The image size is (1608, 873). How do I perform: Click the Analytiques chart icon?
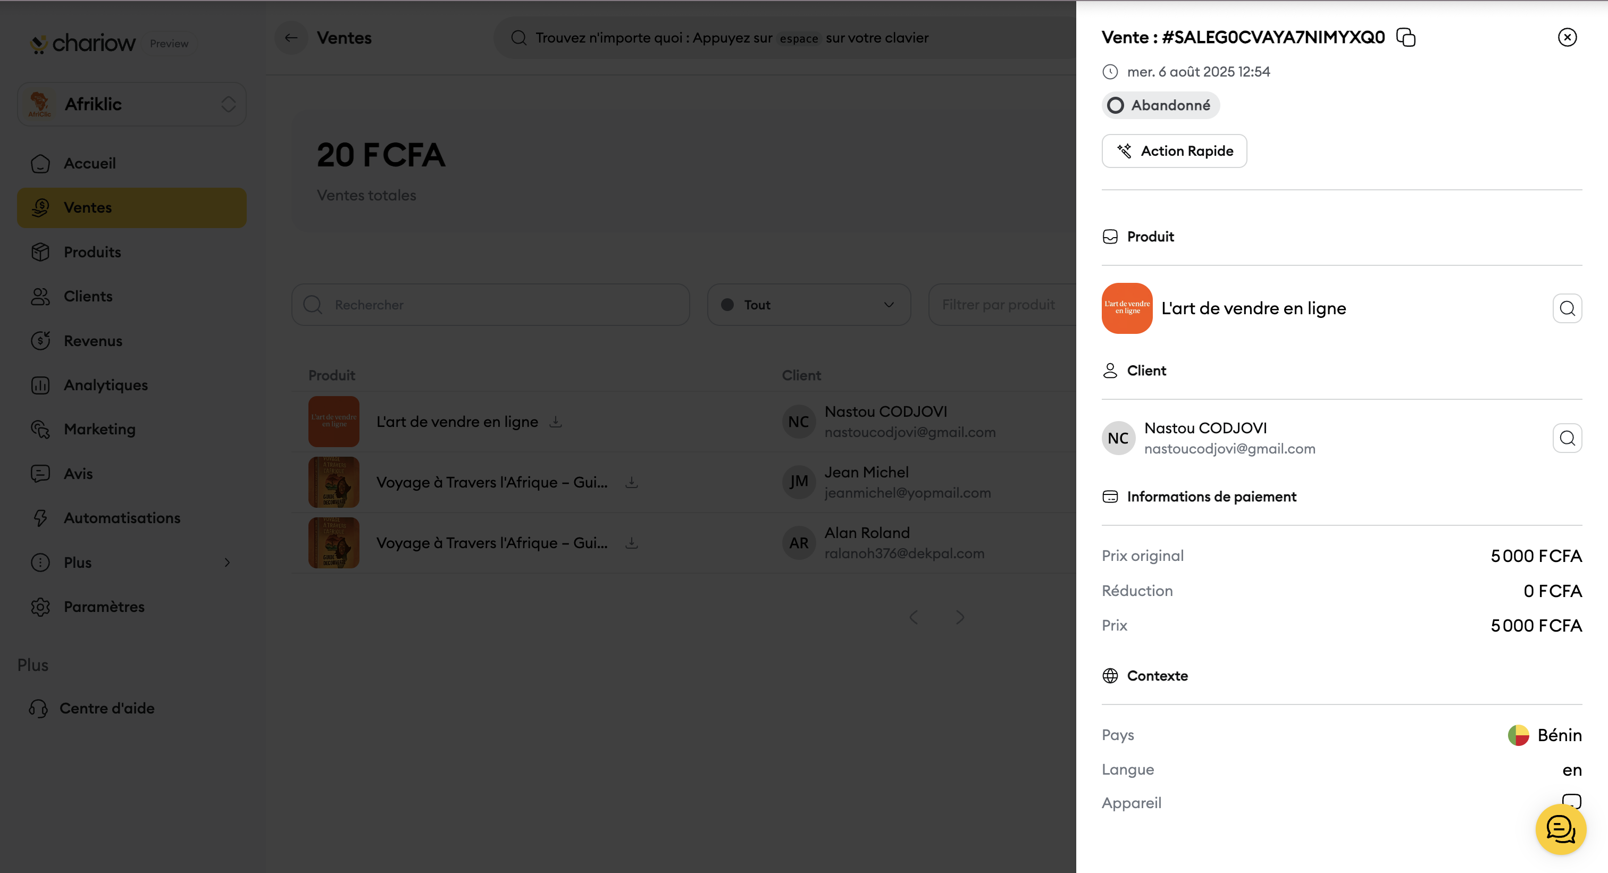[40, 385]
